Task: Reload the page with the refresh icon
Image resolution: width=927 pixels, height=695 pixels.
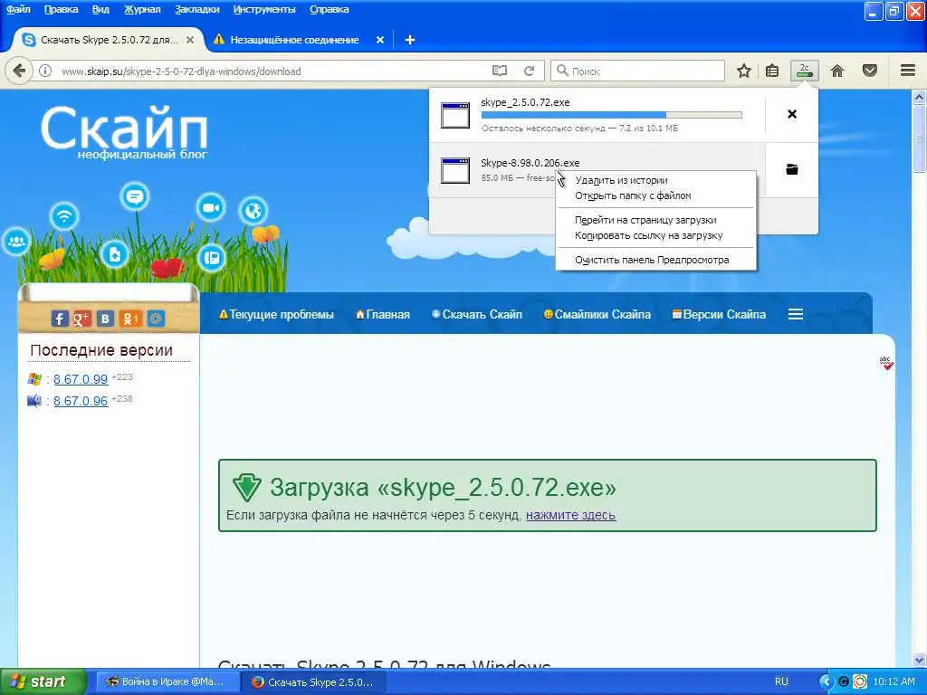Action: point(529,71)
